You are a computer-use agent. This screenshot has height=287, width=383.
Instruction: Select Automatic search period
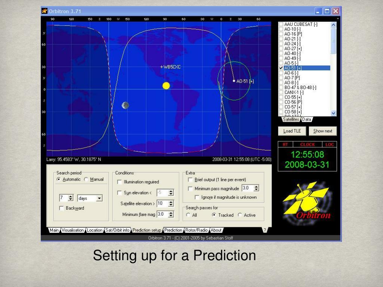(x=58, y=179)
